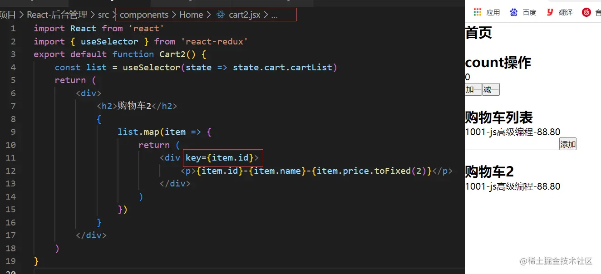This screenshot has width=601, height=274.
Task: Open the 翻译 Youdao bookmark icon
Action: click(550, 12)
